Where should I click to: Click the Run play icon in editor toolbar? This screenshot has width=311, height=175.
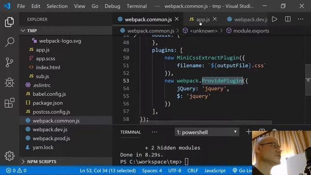(x=275, y=19)
